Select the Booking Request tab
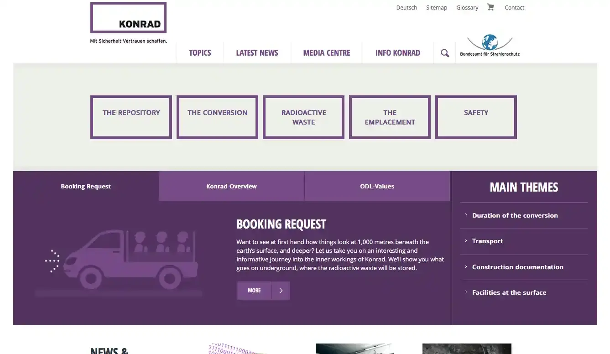This screenshot has height=354, width=610. [86, 186]
